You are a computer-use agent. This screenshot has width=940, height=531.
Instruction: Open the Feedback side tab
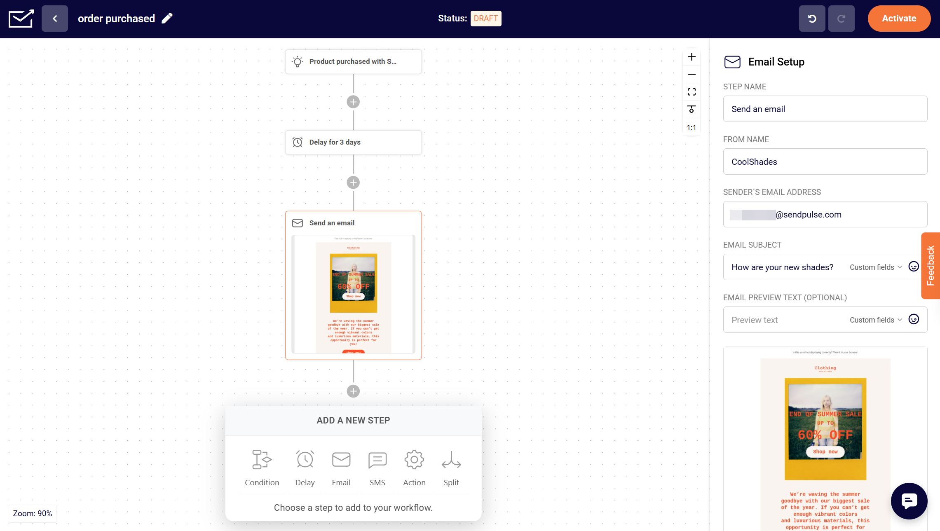click(931, 266)
